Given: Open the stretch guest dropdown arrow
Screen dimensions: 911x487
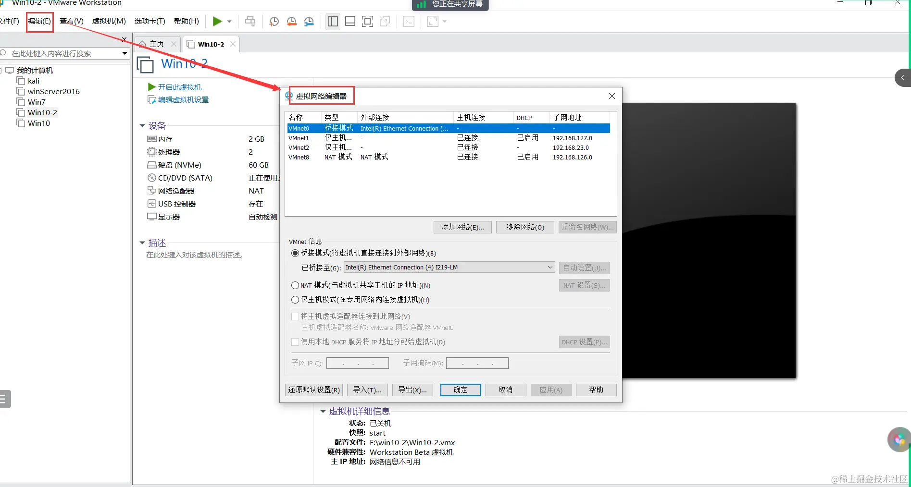Looking at the screenshot, I should [444, 21].
